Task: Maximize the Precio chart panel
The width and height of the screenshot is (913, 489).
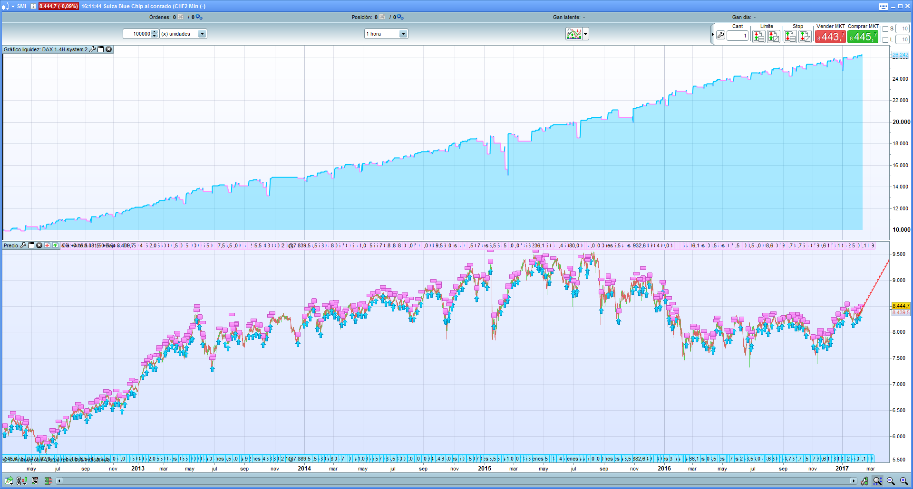Action: tap(31, 245)
